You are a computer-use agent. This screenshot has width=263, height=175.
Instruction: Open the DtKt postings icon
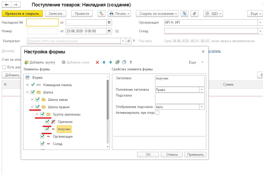(x=101, y=13)
